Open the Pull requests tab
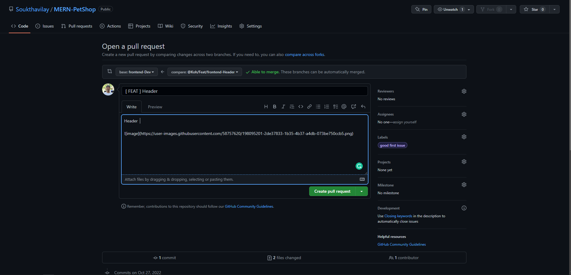This screenshot has width=571, height=275. [77, 26]
